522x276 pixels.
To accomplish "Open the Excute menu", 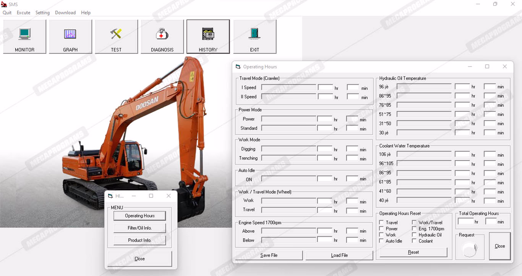I will point(23,13).
